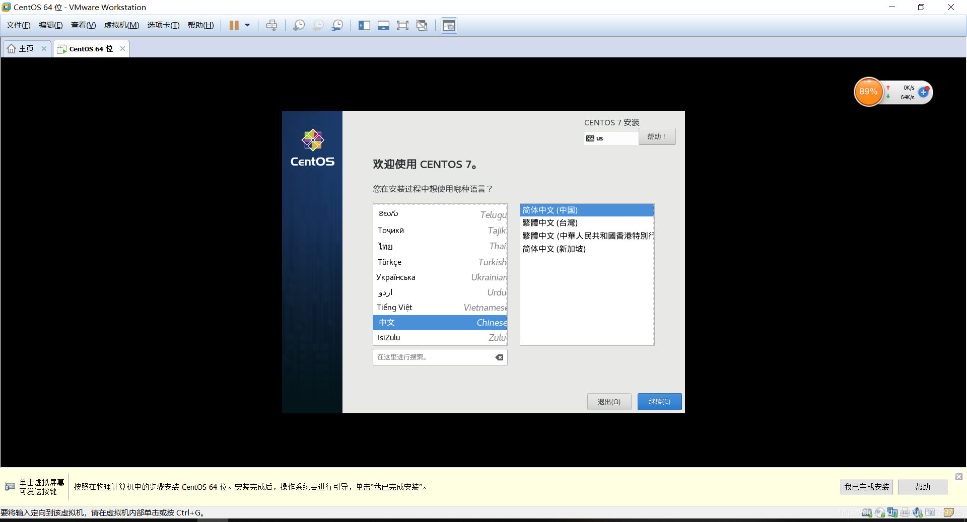The width and height of the screenshot is (967, 522).
Task: Click the hard disk status bar icon
Action: click(867, 512)
